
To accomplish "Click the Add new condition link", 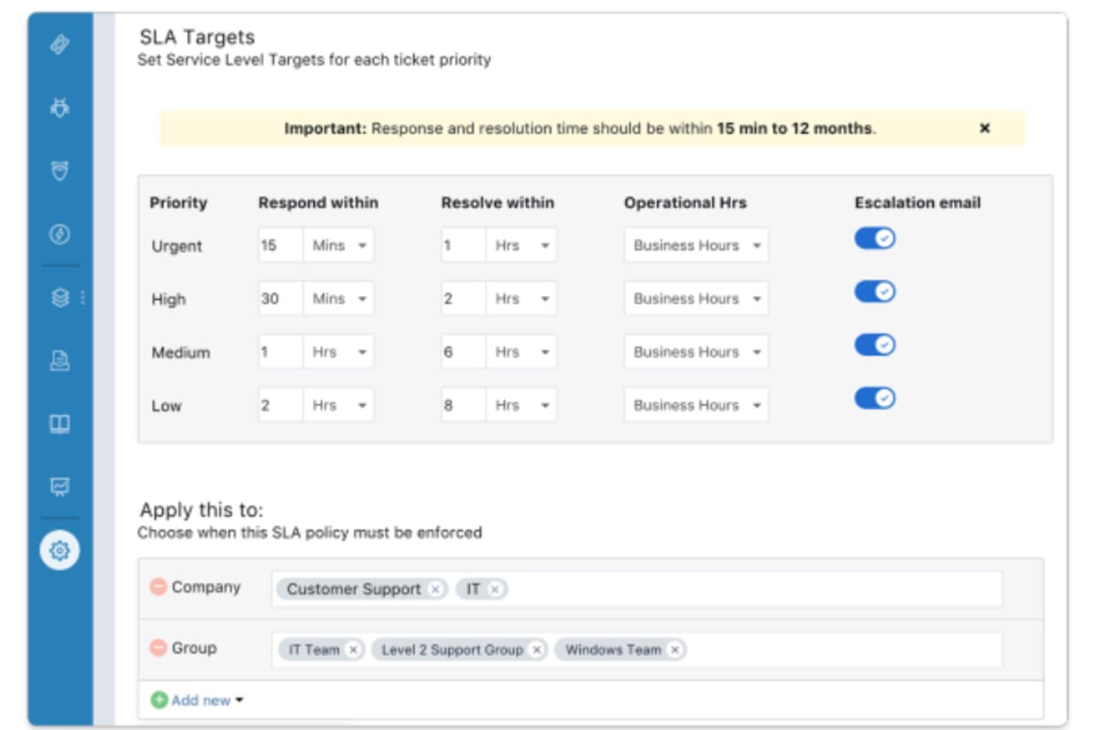I will tap(197, 700).
